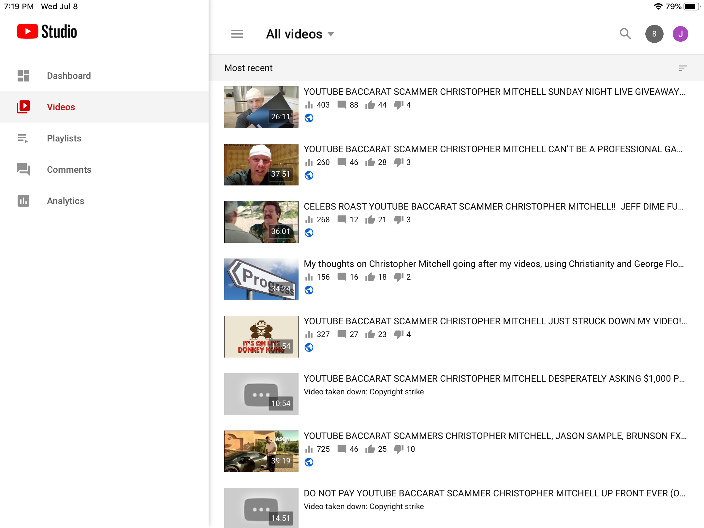This screenshot has height=528, width=704.
Task: Click comments icon beside 12
Action: (342, 220)
